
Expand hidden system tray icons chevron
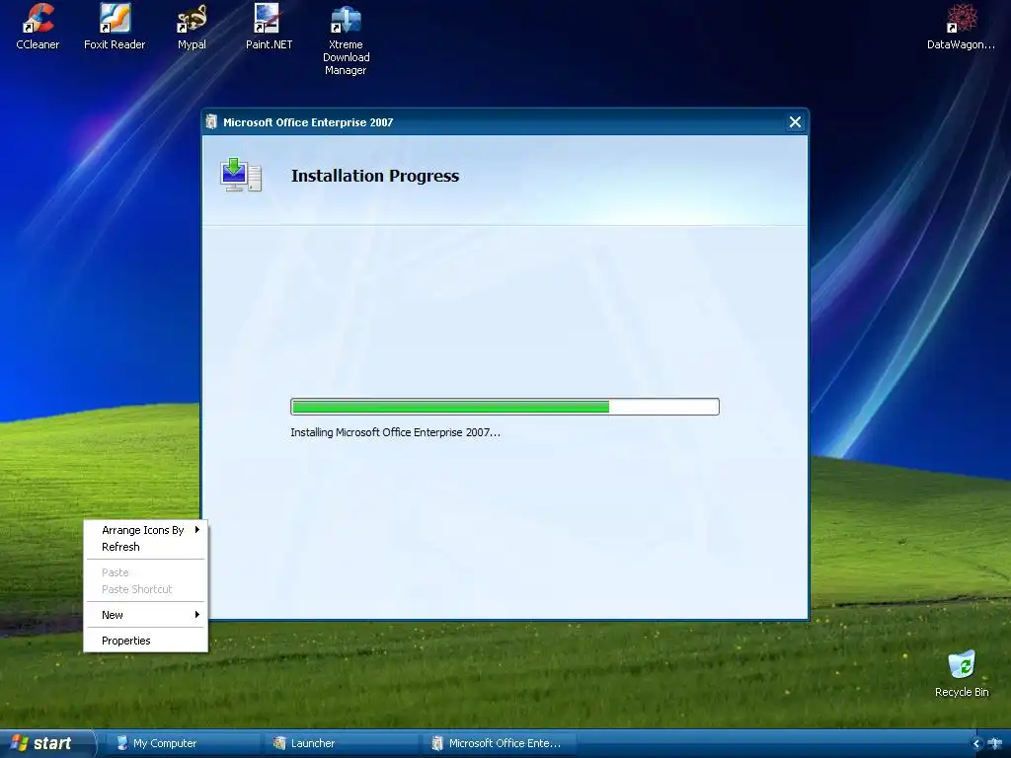pyautogui.click(x=976, y=744)
